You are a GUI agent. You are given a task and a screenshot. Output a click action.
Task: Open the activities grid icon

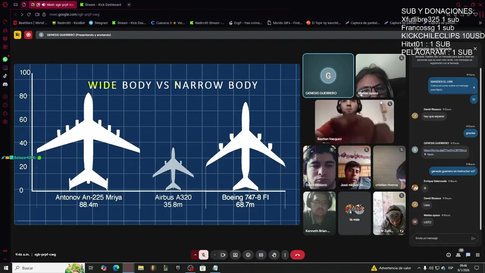pos(477,255)
